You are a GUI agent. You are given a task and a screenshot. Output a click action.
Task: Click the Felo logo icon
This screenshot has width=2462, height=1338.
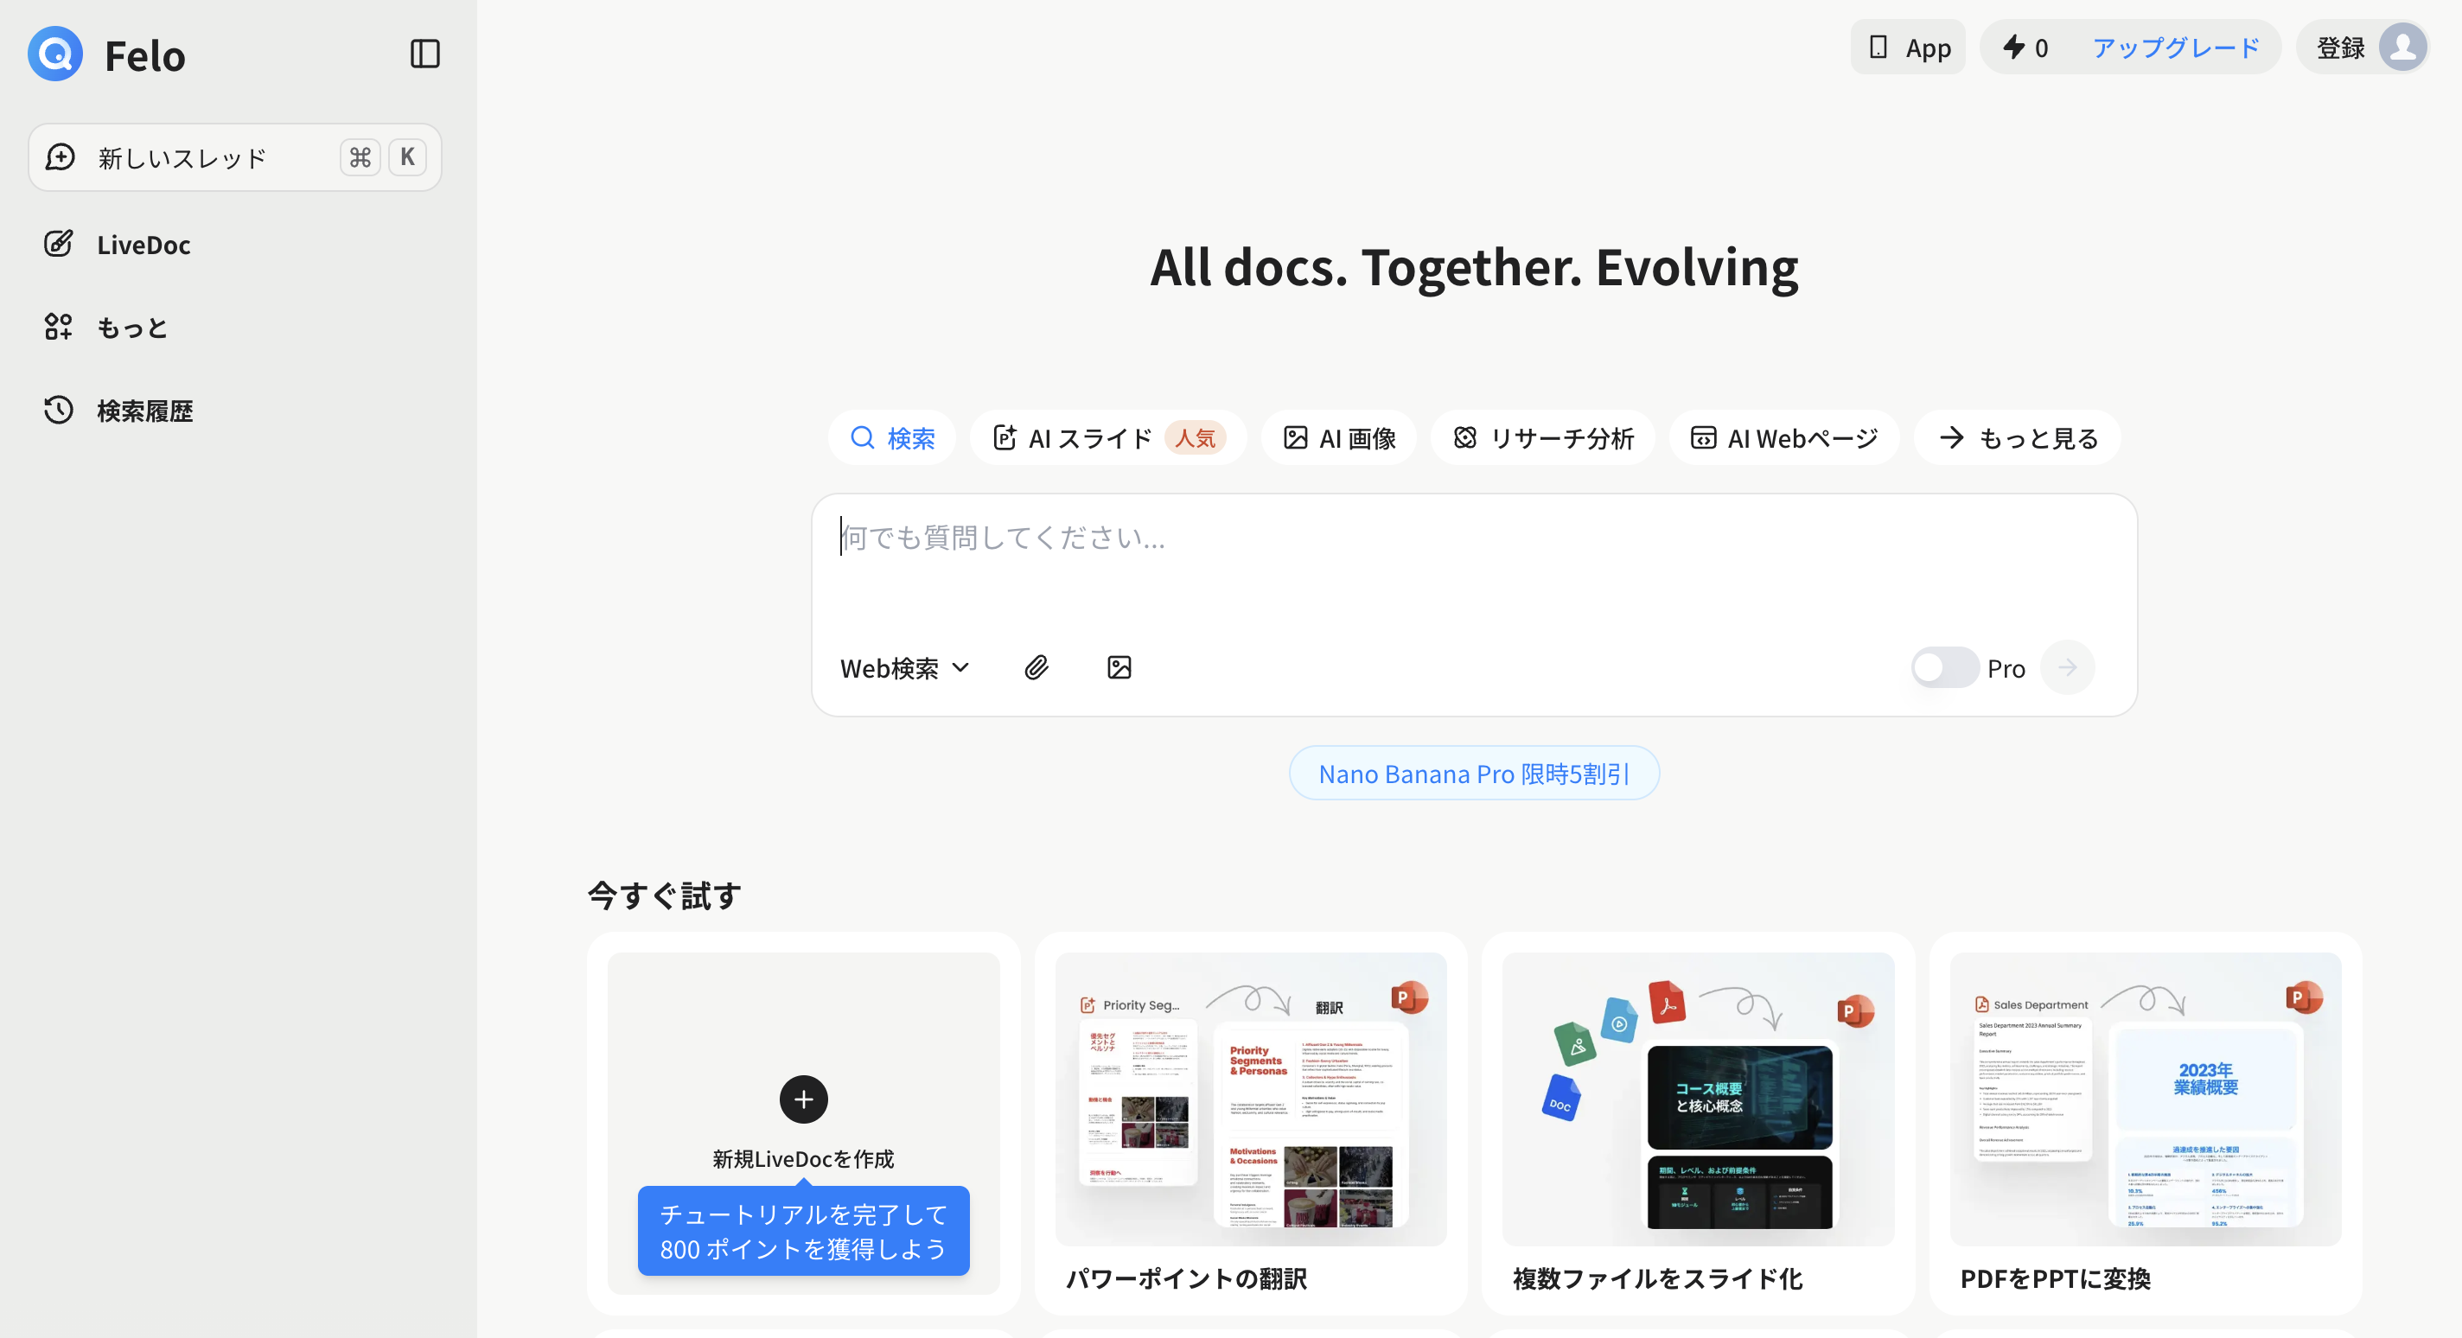click(55, 54)
